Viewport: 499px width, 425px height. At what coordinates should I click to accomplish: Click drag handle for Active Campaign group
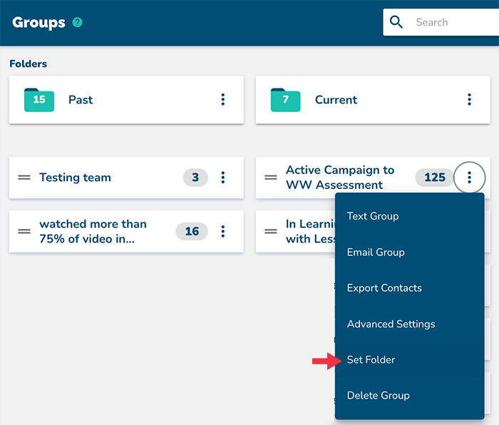click(271, 178)
